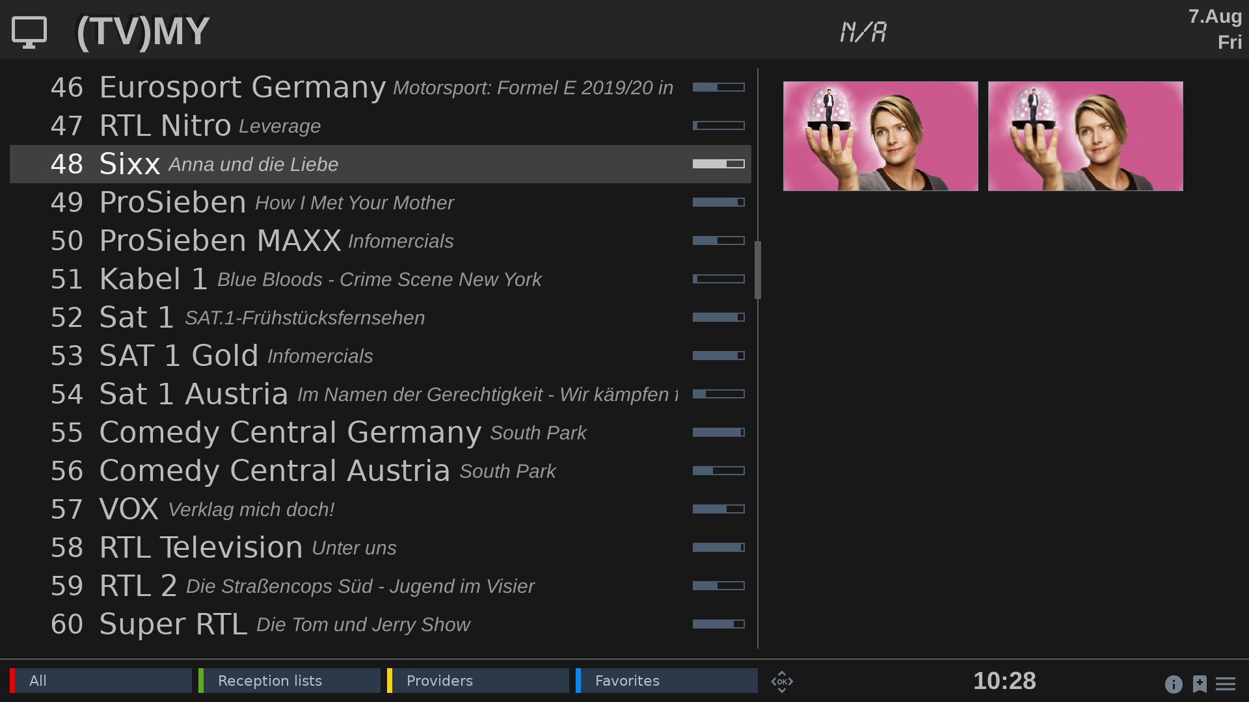Select channel 47 RTL Nitro
The width and height of the screenshot is (1249, 702).
(381, 125)
